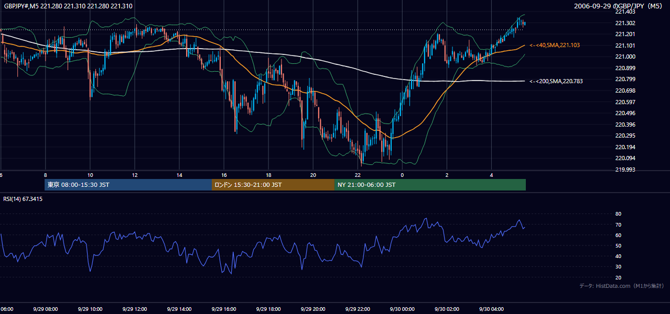Click price axis label 221.000

click(x=625, y=57)
